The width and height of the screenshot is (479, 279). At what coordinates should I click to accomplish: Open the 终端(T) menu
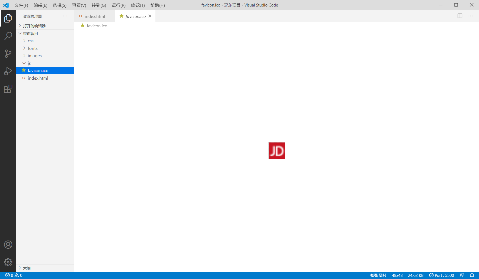pyautogui.click(x=138, y=5)
